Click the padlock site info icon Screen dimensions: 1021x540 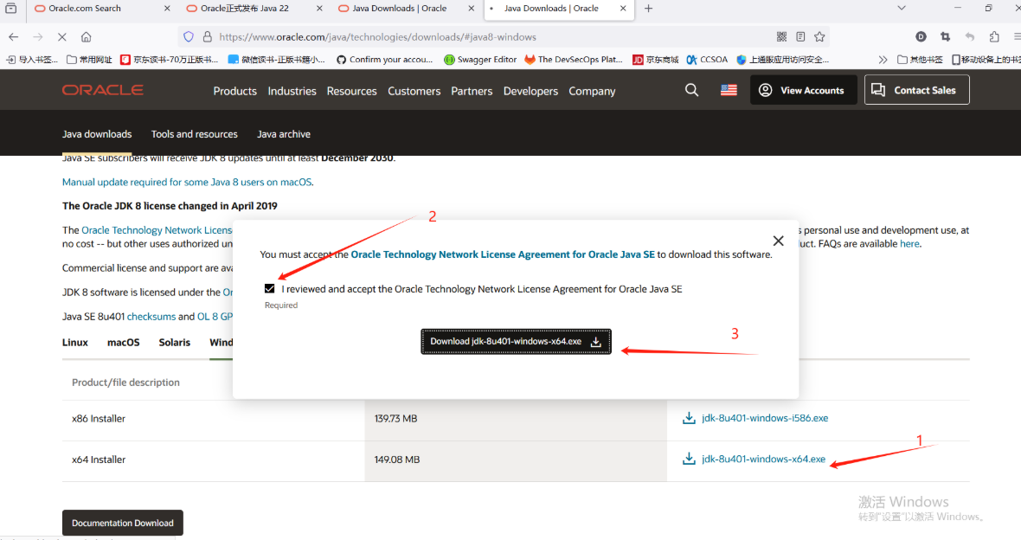coord(207,37)
